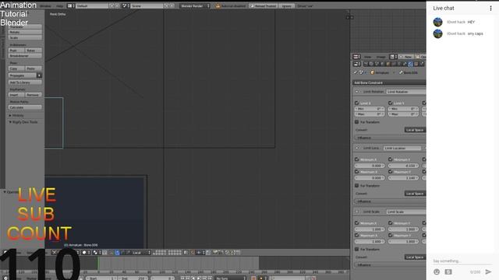
Task: Click the pose Paste button
Action: pyautogui.click(x=34, y=68)
